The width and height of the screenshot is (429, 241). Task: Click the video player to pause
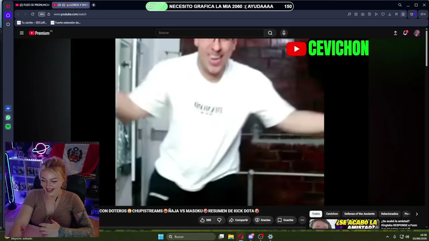[x=220, y=122]
